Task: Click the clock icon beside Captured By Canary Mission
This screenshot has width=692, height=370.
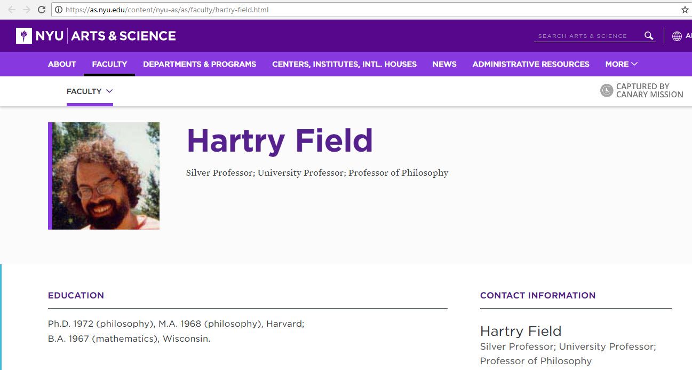Action: coord(606,90)
